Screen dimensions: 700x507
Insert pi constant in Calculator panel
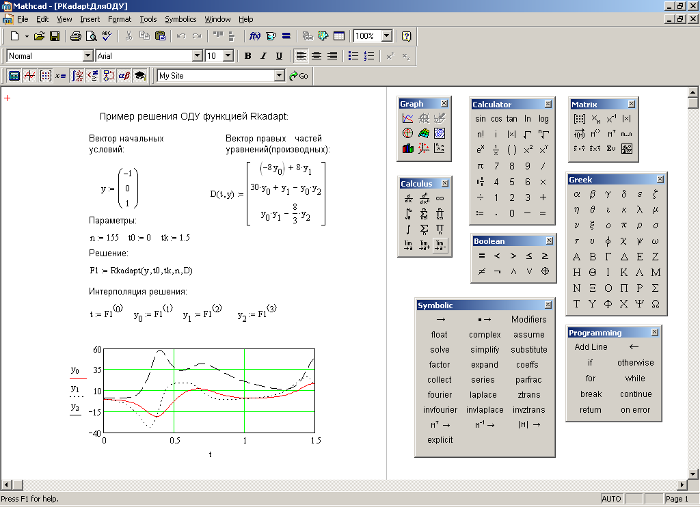click(x=481, y=166)
